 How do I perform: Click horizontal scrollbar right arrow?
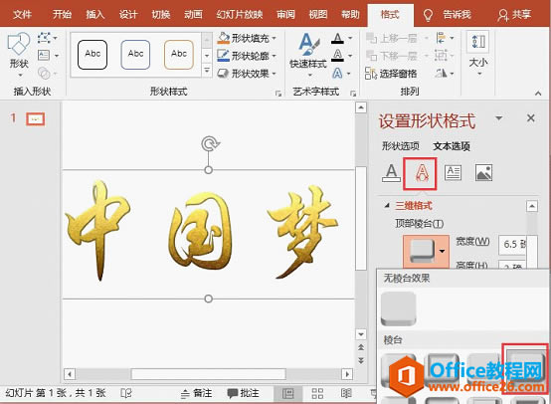pos(347,374)
